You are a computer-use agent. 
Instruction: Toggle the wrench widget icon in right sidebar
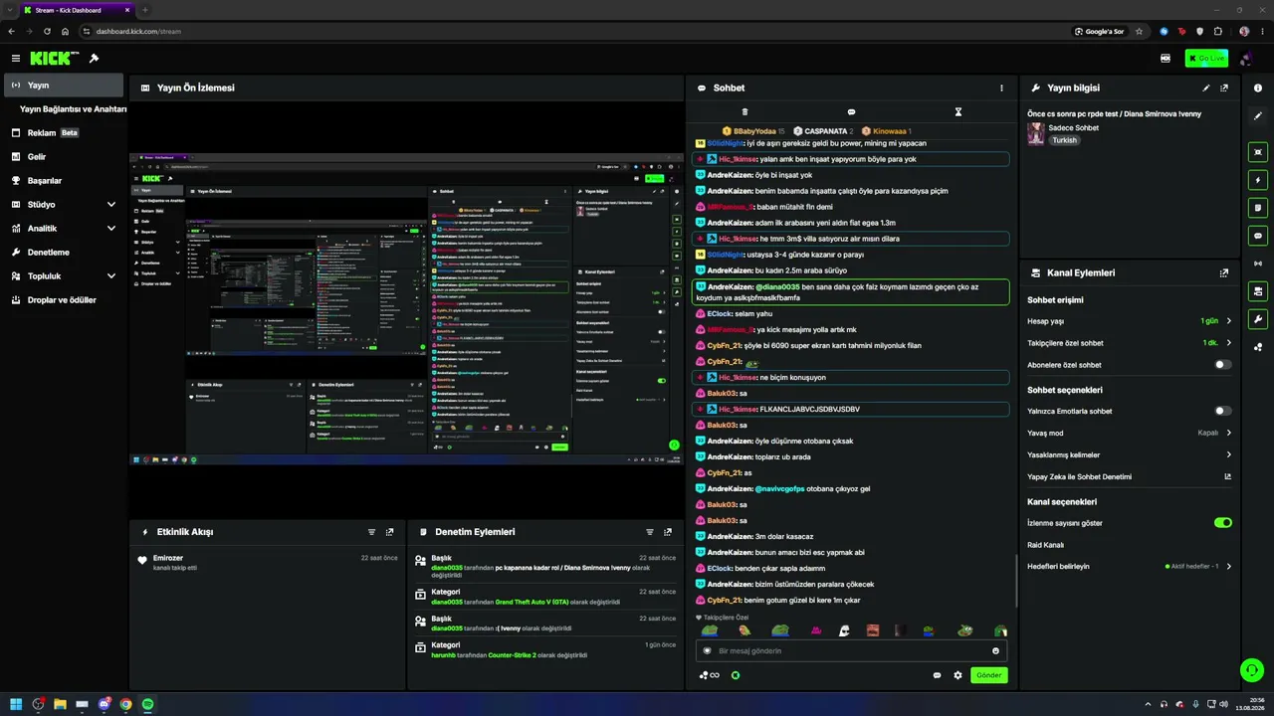pyautogui.click(x=1258, y=319)
